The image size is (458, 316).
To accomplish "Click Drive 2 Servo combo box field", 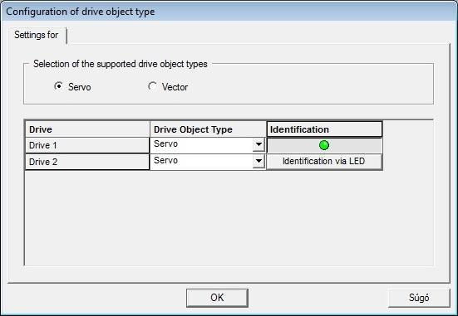I will [207, 161].
